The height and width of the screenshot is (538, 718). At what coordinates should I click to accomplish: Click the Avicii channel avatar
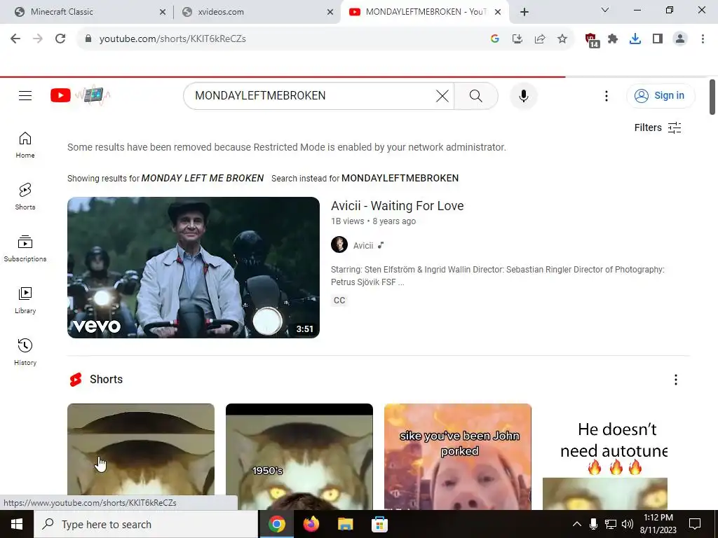click(339, 244)
